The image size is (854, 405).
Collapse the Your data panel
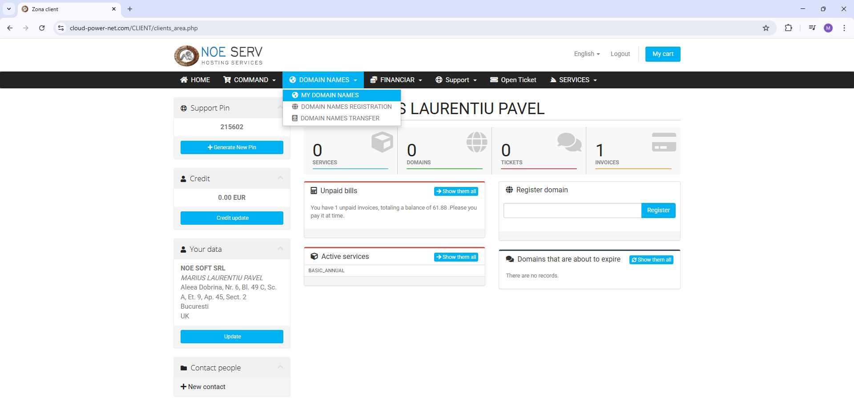[280, 249]
